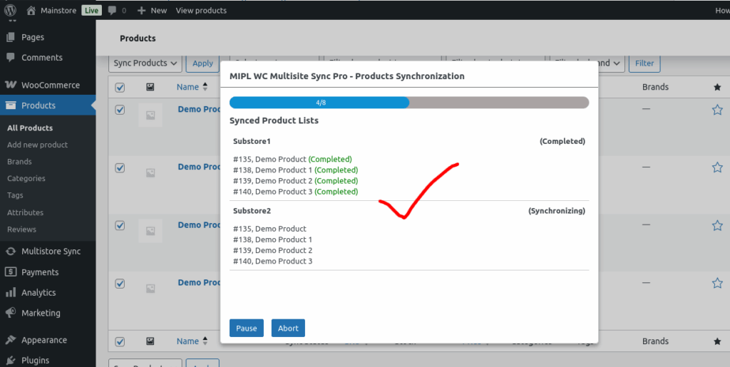Image resolution: width=730 pixels, height=367 pixels.
Task: Open the WordPress logo menu
Action: click(x=10, y=10)
